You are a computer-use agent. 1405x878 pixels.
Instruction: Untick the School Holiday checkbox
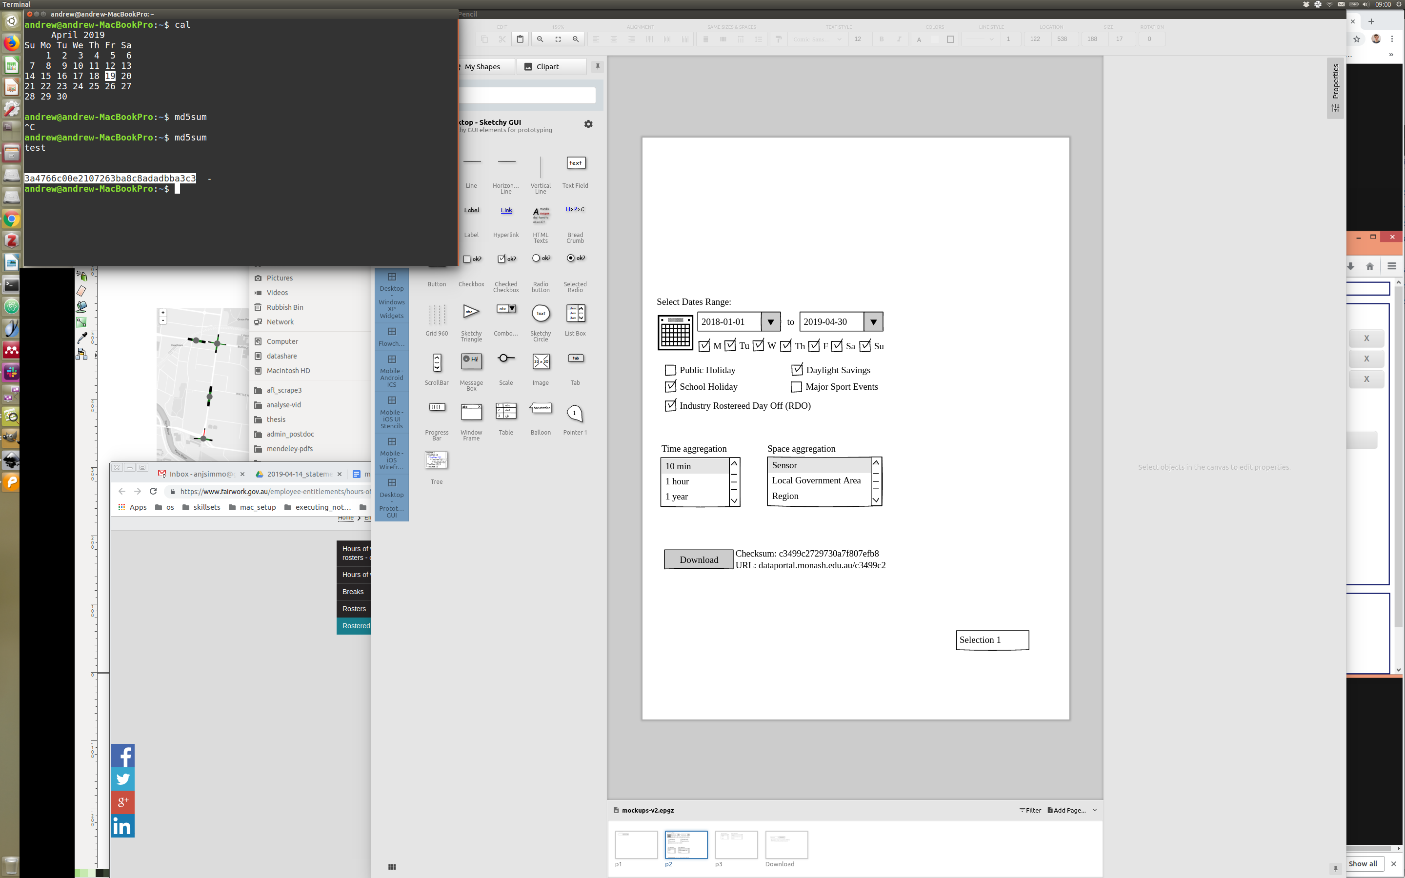click(x=670, y=387)
